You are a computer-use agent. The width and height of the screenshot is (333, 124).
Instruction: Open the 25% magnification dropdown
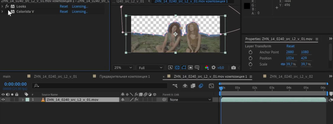coord(123,68)
